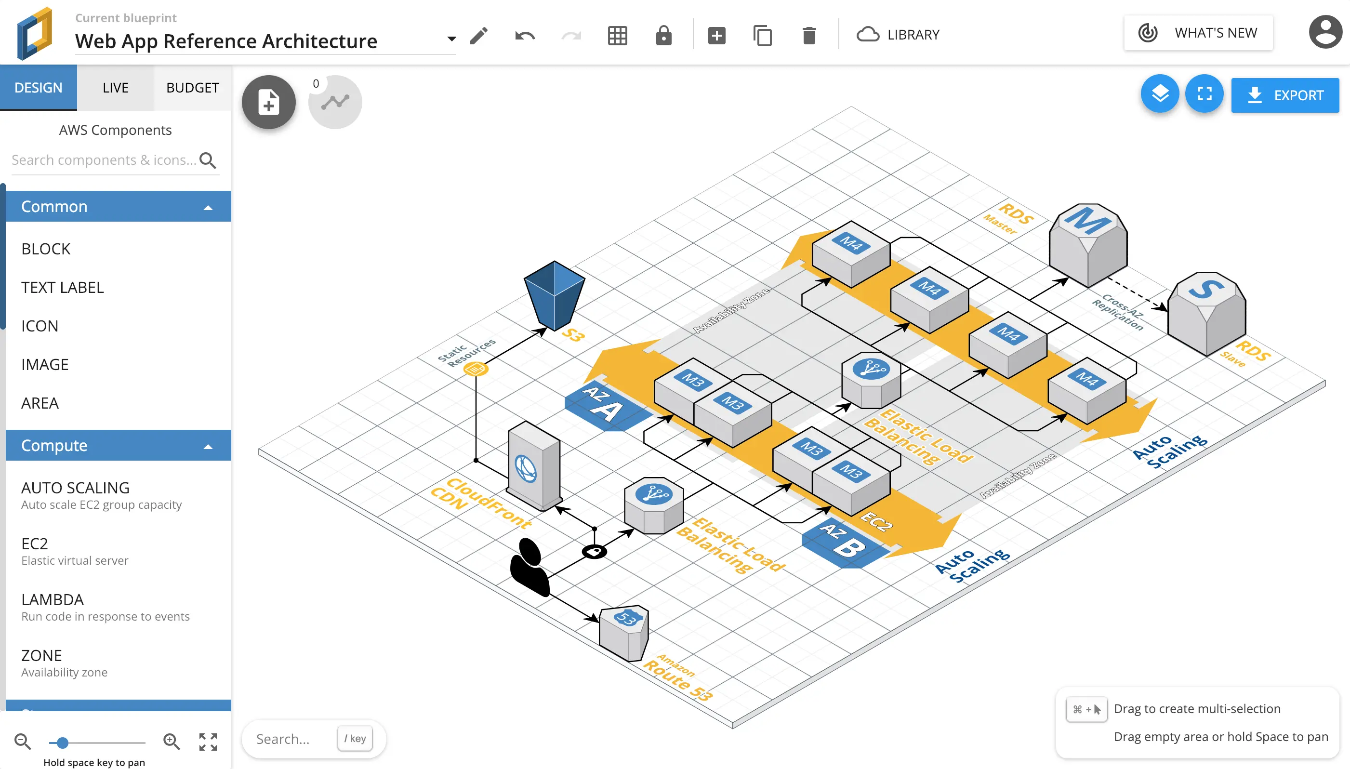
Task: Click the add new blueprint plus icon
Action: click(x=716, y=35)
